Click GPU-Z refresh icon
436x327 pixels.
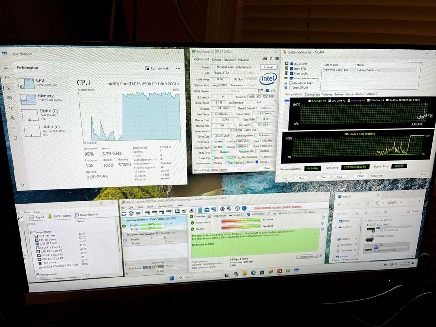271,59
